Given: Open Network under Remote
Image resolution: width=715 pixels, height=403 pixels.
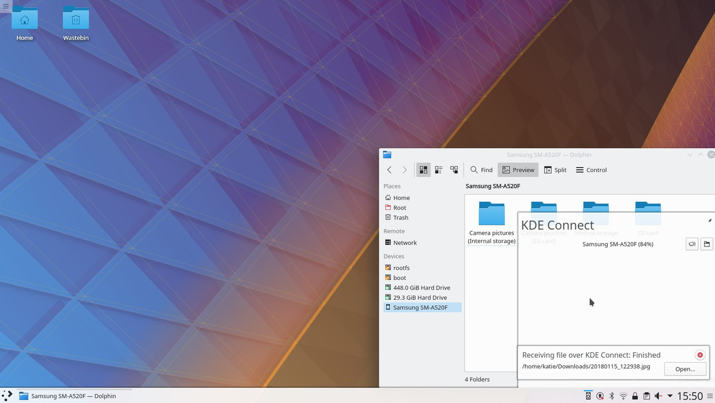Looking at the screenshot, I should click(422, 243).
